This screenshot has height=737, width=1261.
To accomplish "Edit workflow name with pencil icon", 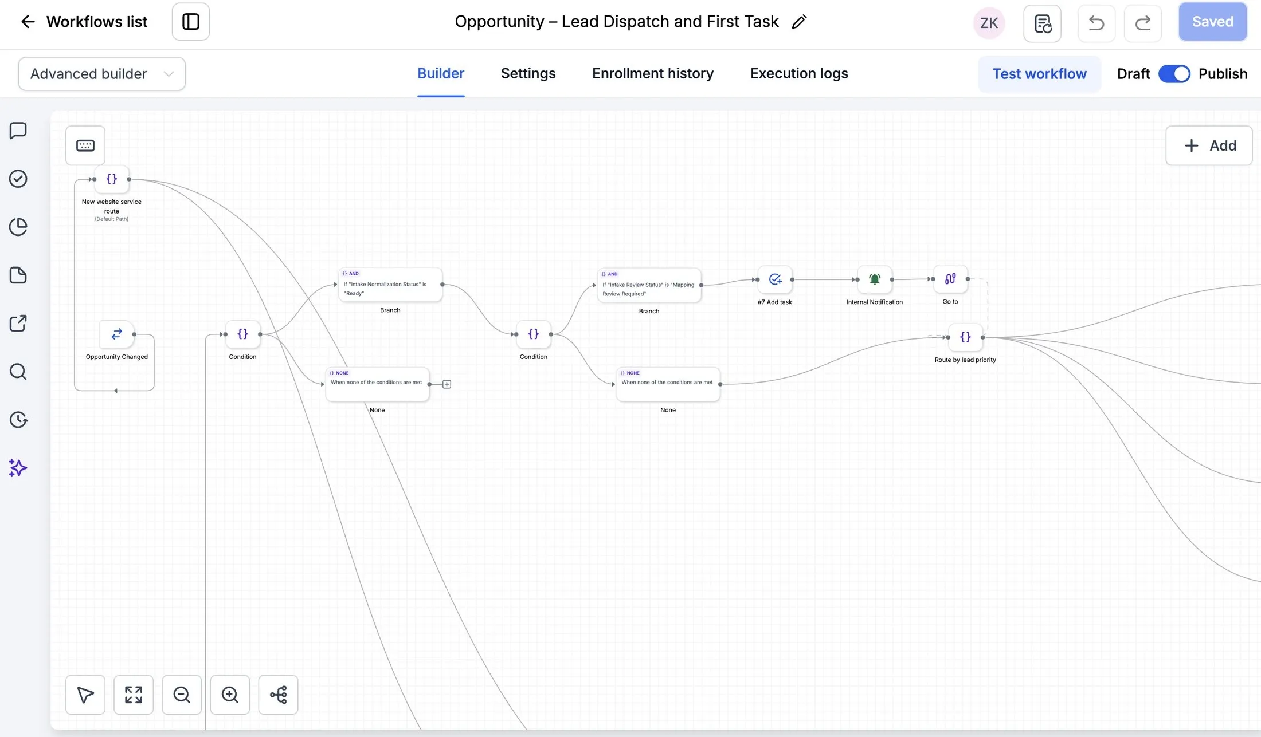I will pos(799,22).
